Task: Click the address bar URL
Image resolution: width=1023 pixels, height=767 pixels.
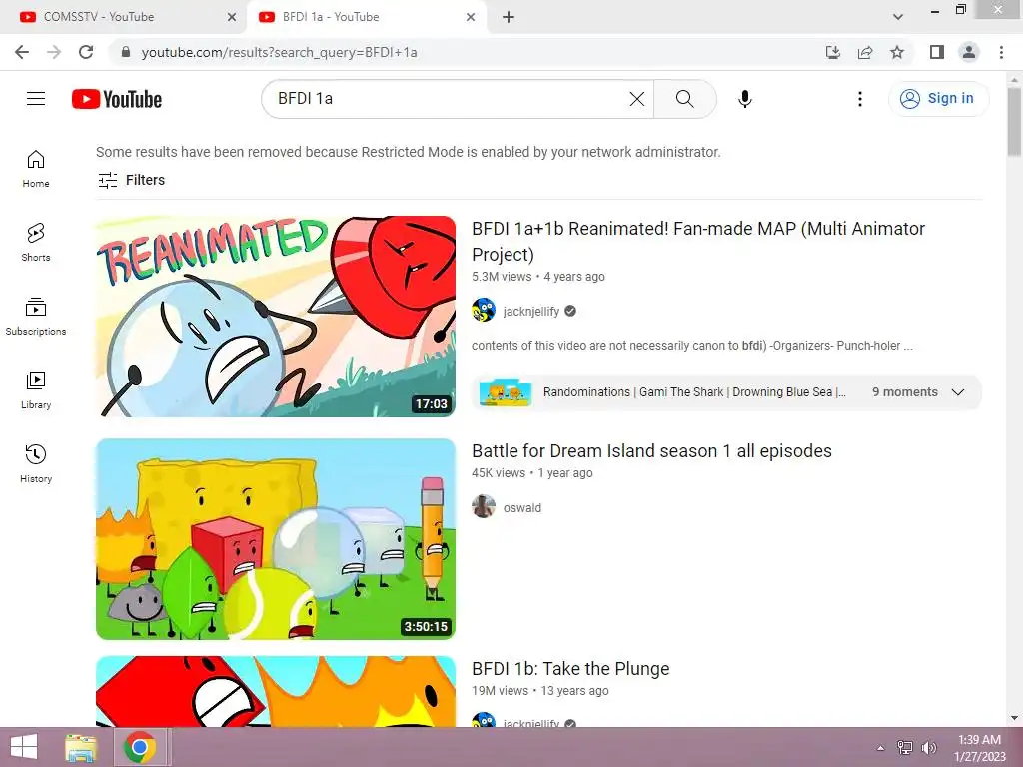Action: pyautogui.click(x=280, y=52)
